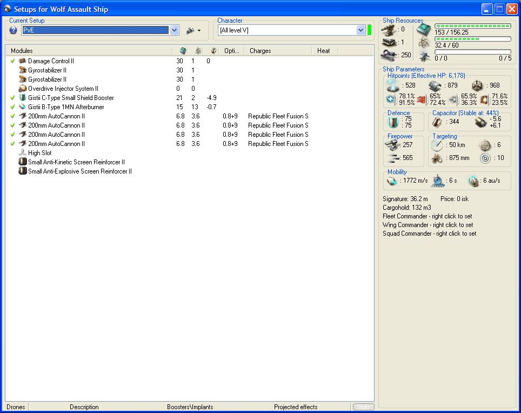Screen dimensions: 521x413
Task: Click the volley damage icon showing 565
Action: pyautogui.click(x=393, y=158)
